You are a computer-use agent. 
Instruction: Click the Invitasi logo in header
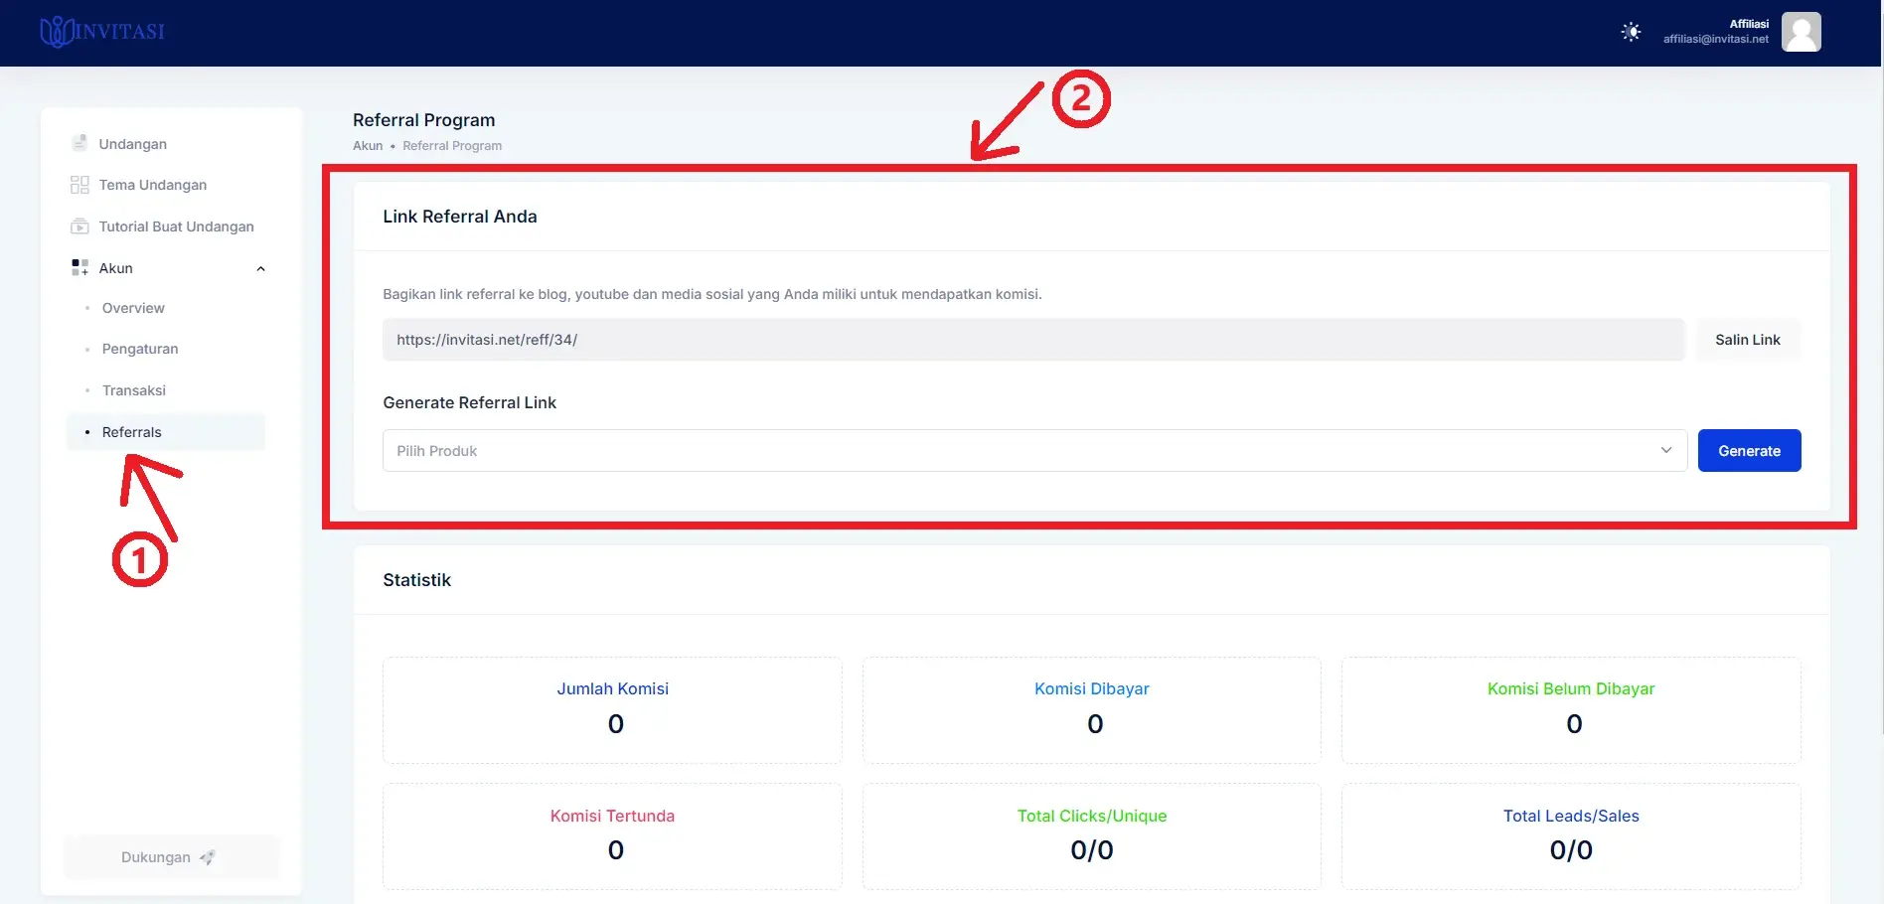102,32
